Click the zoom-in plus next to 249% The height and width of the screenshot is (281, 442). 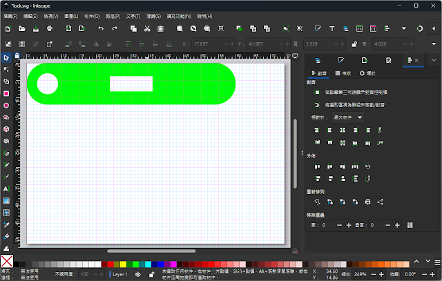381,275
